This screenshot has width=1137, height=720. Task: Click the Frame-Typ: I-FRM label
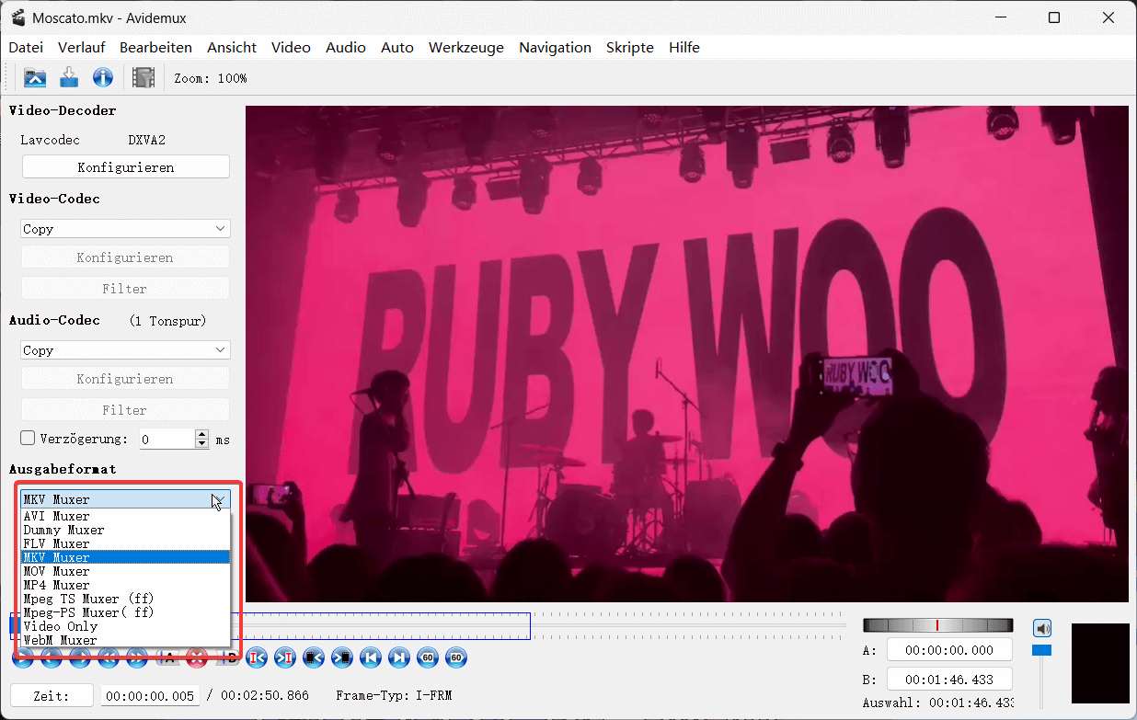(x=394, y=696)
